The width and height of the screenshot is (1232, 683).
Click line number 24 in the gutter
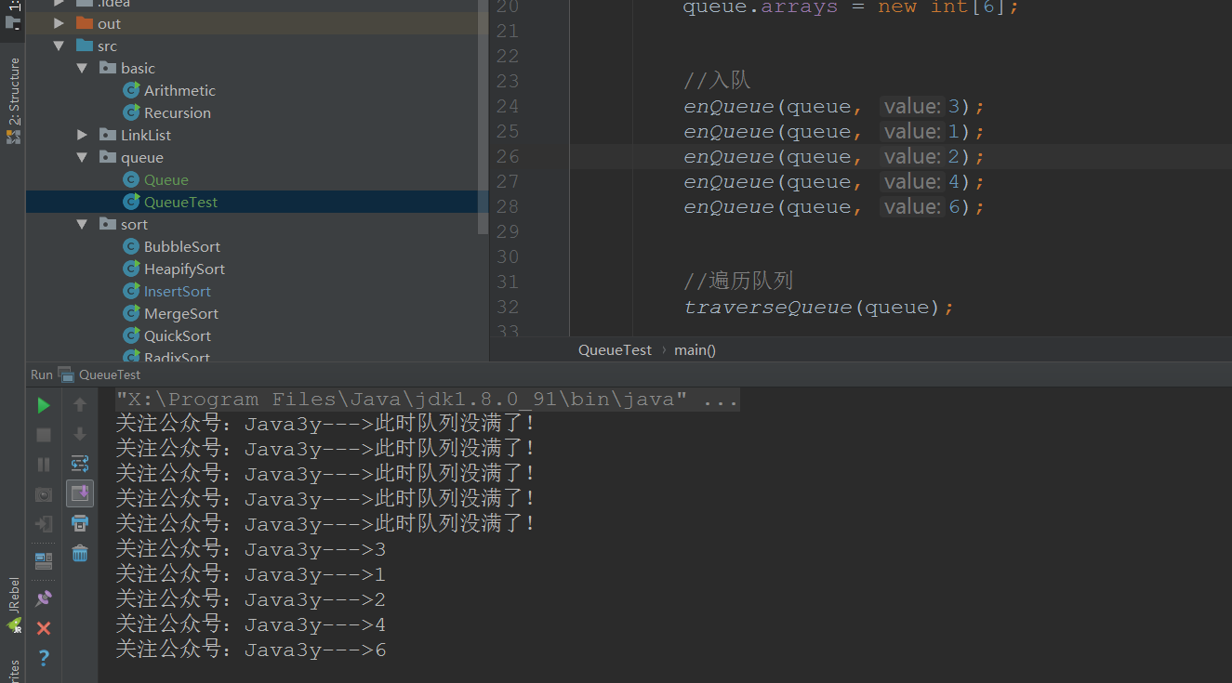(508, 106)
